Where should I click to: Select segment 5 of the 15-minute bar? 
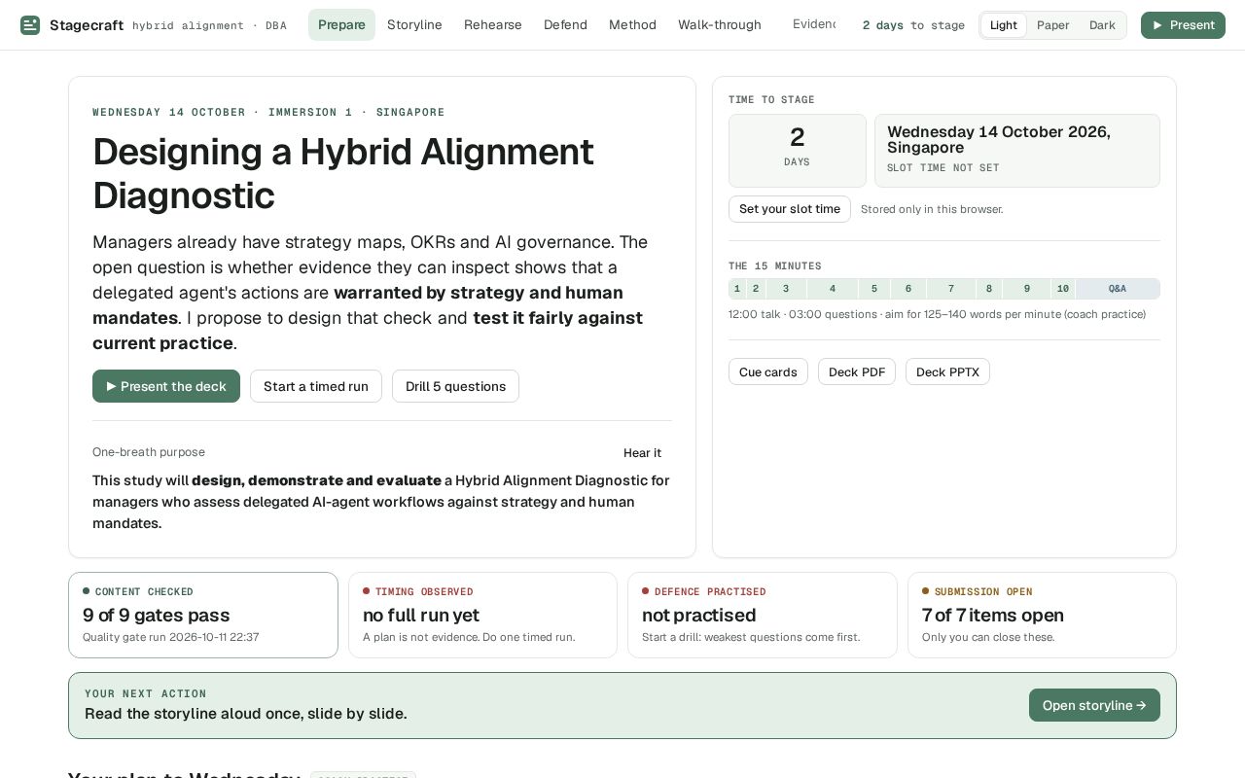tap(874, 289)
